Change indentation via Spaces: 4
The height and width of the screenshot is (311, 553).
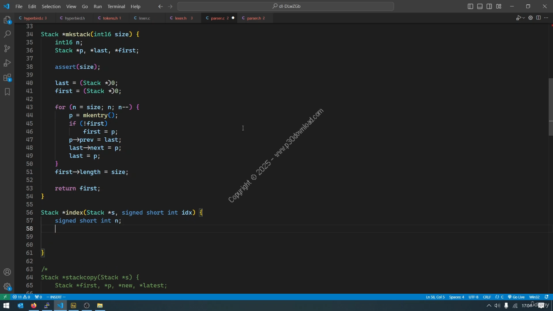coord(457,297)
